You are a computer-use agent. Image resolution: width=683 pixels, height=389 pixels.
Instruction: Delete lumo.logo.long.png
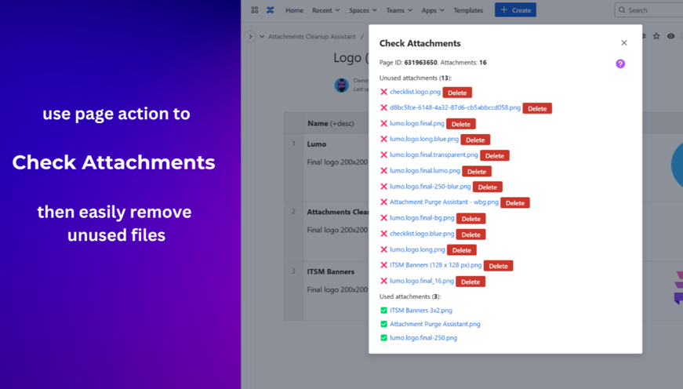coord(462,250)
